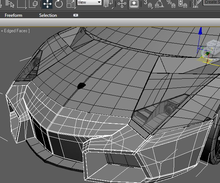This screenshot has width=220, height=183.
Task: Open Edit Named Selection Sets
Action: point(197,4)
